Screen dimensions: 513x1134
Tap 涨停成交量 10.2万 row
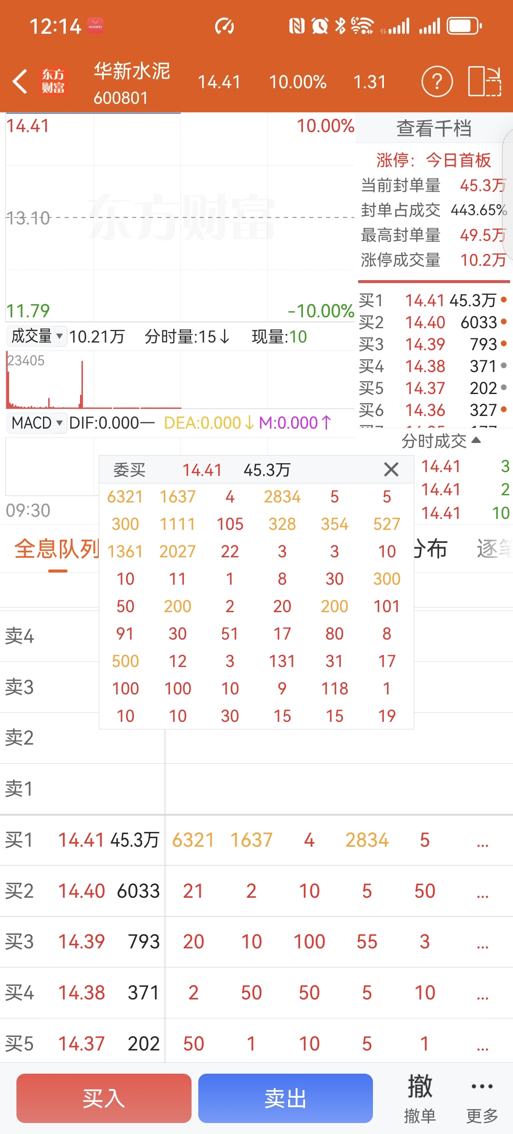tap(433, 260)
